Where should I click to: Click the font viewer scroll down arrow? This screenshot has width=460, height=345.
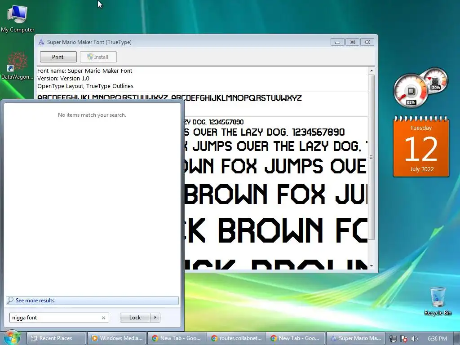click(x=372, y=266)
